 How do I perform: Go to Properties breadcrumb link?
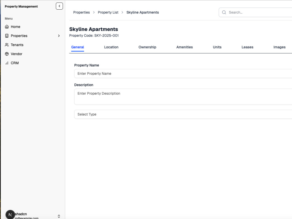click(81, 12)
